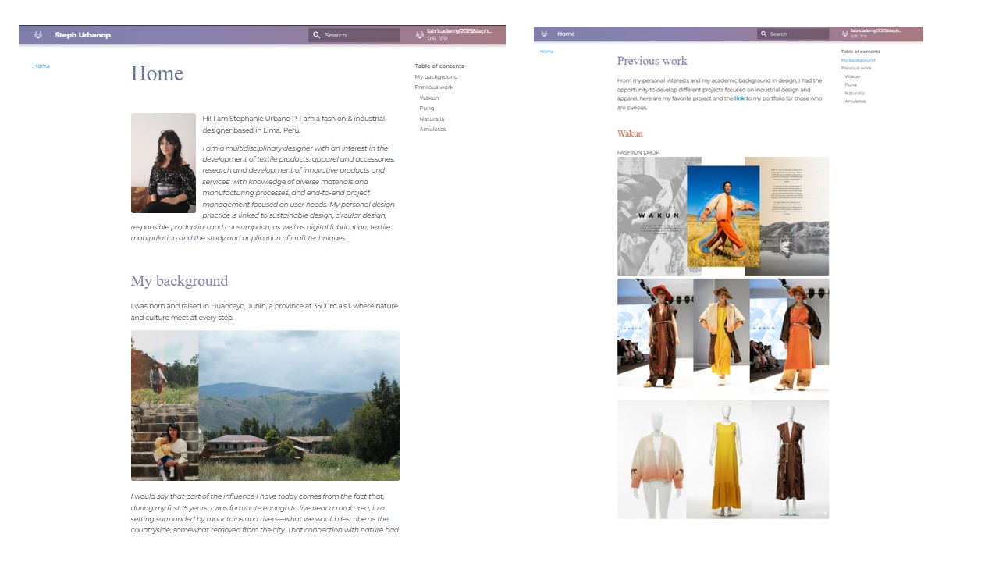
Task: Focus the Search field in the Previous work page header
Action: click(x=793, y=34)
